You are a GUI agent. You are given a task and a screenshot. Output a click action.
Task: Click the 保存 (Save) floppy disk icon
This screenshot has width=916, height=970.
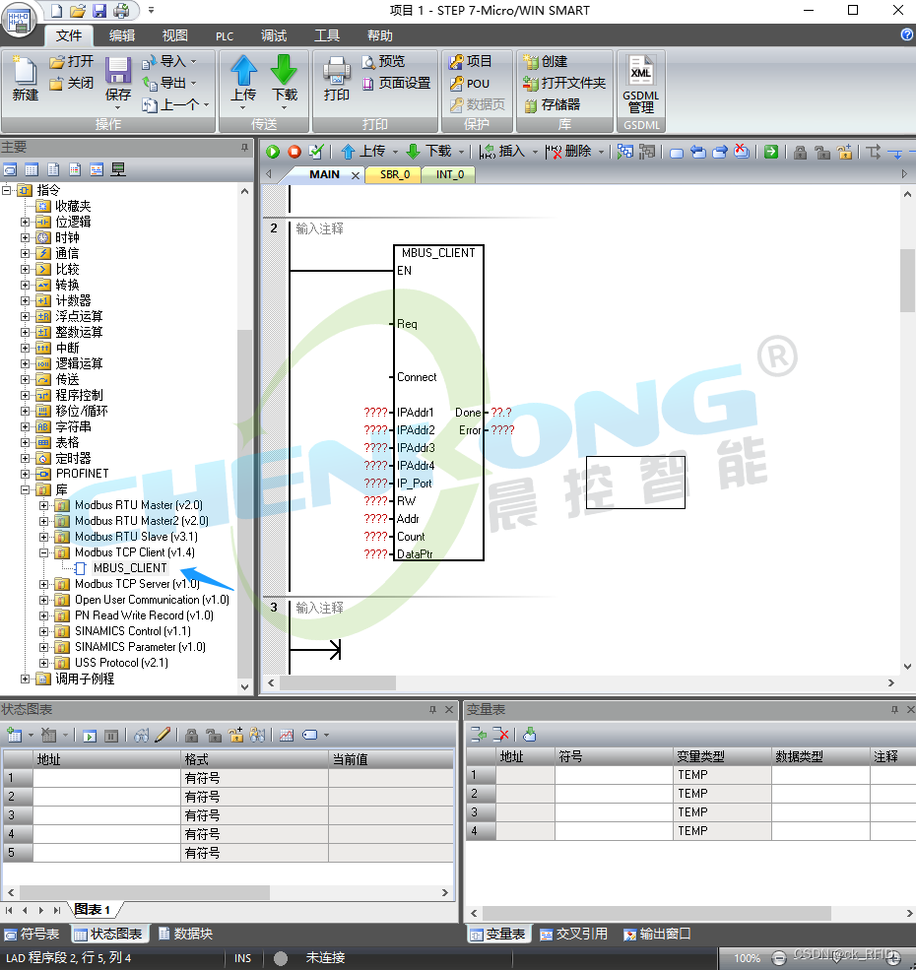coord(117,71)
